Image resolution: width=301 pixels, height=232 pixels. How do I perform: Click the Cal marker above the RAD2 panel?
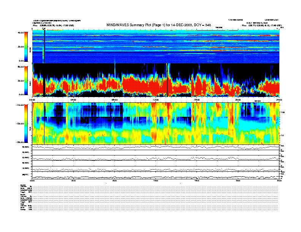44,29
